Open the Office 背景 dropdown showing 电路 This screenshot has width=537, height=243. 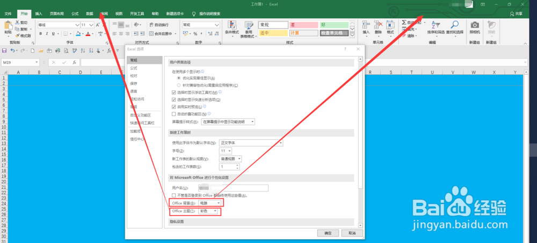[210, 203]
